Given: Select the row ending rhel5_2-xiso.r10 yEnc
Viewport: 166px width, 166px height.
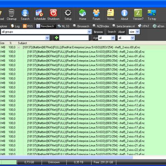Looking at the screenshot, I should point(83,96).
